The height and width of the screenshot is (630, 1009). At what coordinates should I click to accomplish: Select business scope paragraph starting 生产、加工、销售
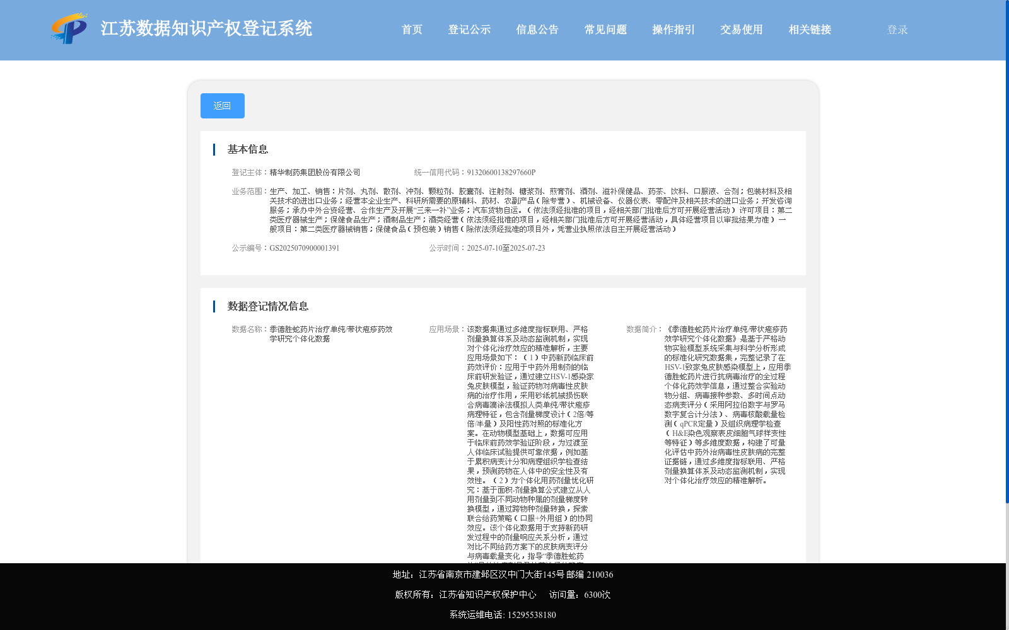tap(531, 210)
